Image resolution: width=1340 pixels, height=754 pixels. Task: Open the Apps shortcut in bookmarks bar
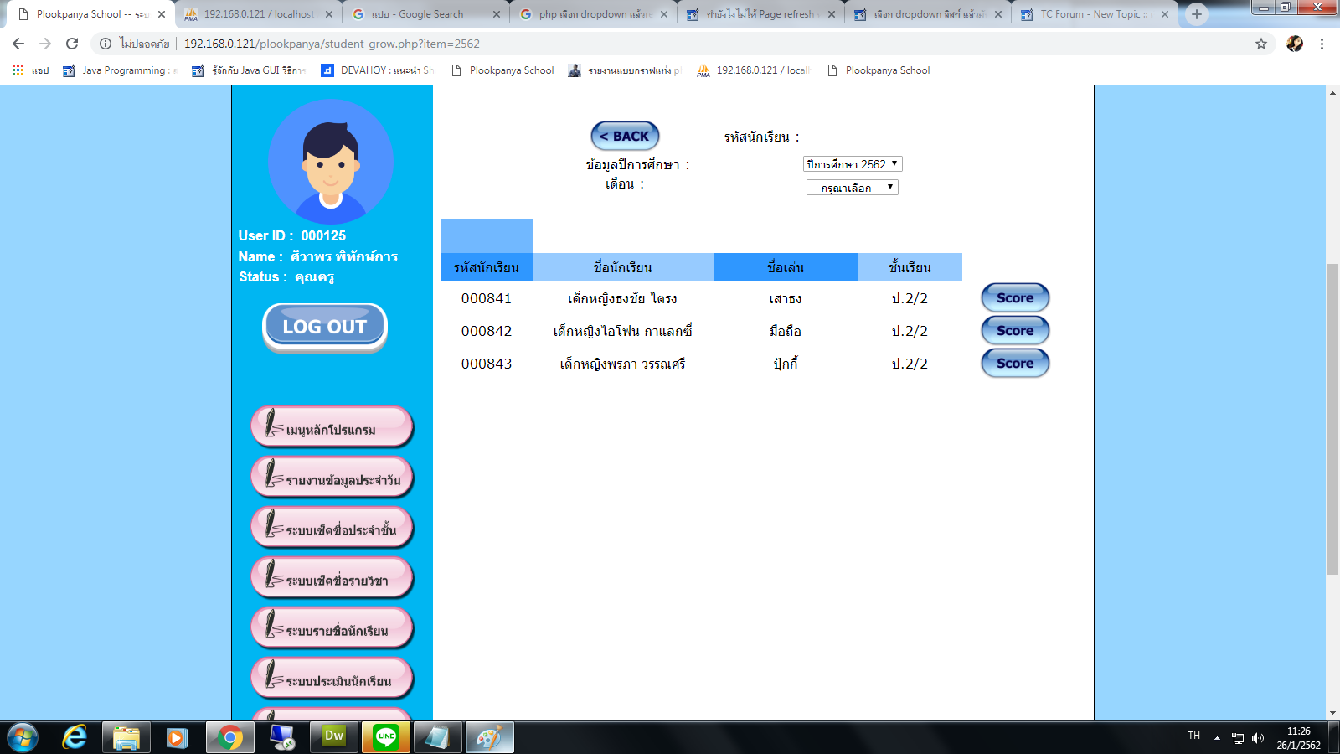click(30, 70)
